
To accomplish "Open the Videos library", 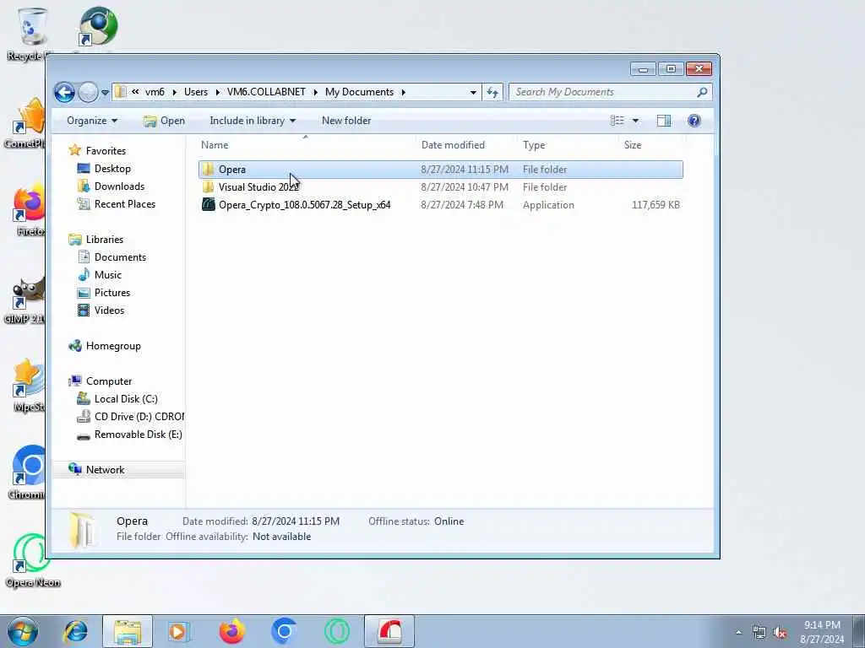I will 109,310.
